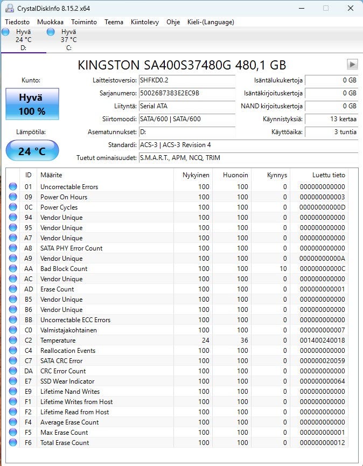Open the Toiminto menu
This screenshot has width=363, height=466.
(84, 22)
